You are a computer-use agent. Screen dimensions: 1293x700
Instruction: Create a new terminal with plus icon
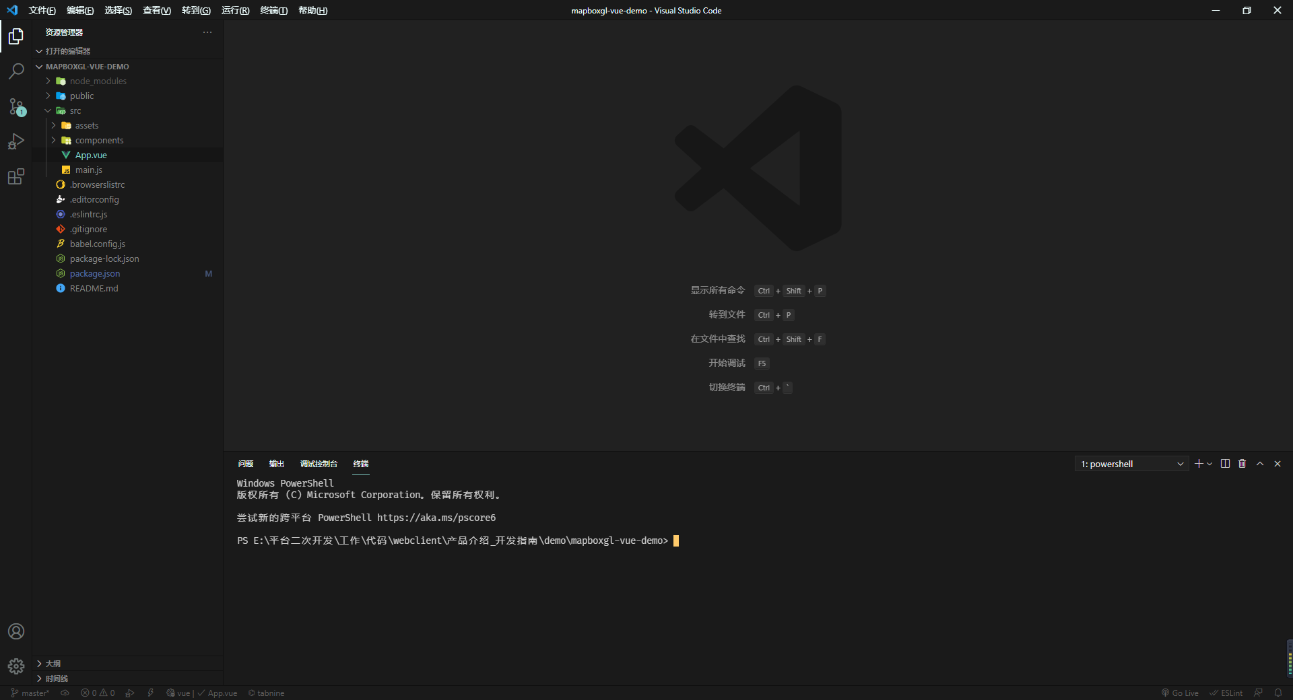(x=1199, y=464)
